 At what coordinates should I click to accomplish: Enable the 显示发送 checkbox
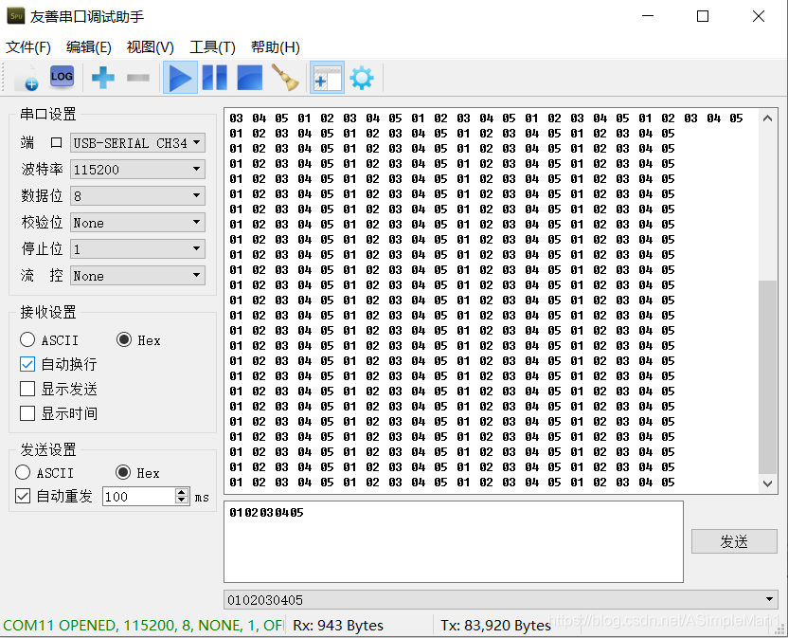pyautogui.click(x=59, y=389)
